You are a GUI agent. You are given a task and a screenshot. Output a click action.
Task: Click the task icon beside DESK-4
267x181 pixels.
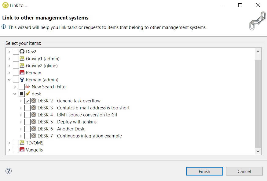point(34,115)
